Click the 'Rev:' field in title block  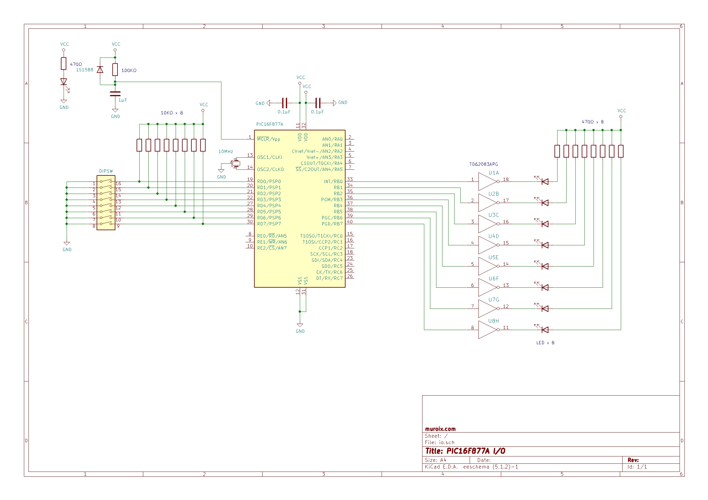click(x=633, y=460)
